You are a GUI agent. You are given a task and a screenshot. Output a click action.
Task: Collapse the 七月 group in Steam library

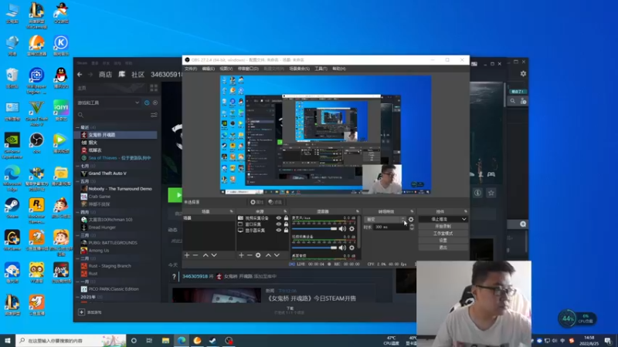pos(78,166)
